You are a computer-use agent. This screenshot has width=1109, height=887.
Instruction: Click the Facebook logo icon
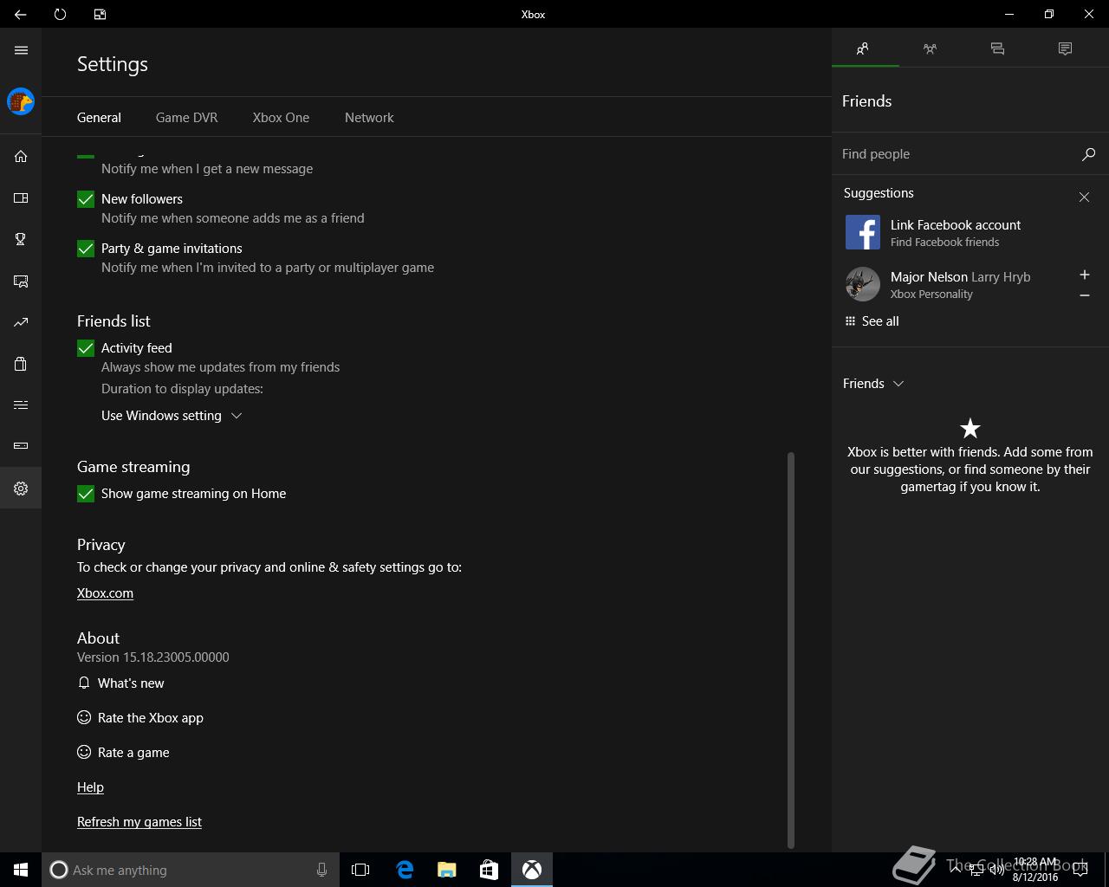(863, 232)
